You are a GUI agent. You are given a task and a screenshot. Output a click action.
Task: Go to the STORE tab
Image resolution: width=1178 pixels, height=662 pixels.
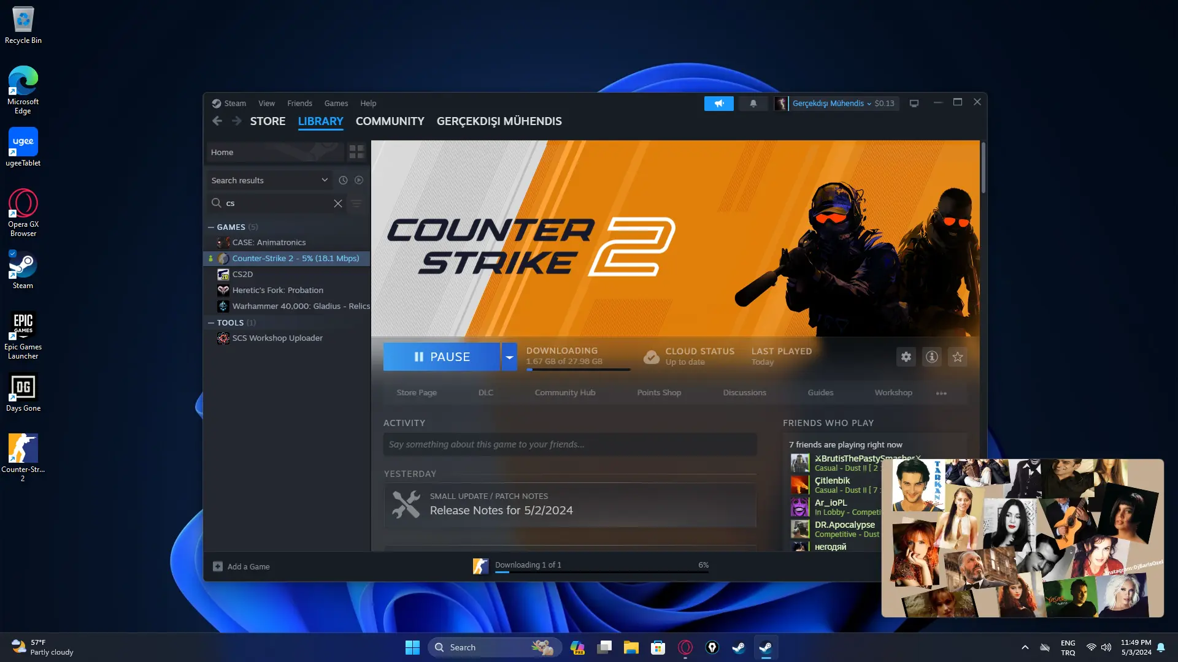[268, 121]
